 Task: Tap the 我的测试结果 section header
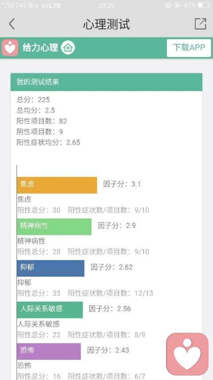[106, 82]
